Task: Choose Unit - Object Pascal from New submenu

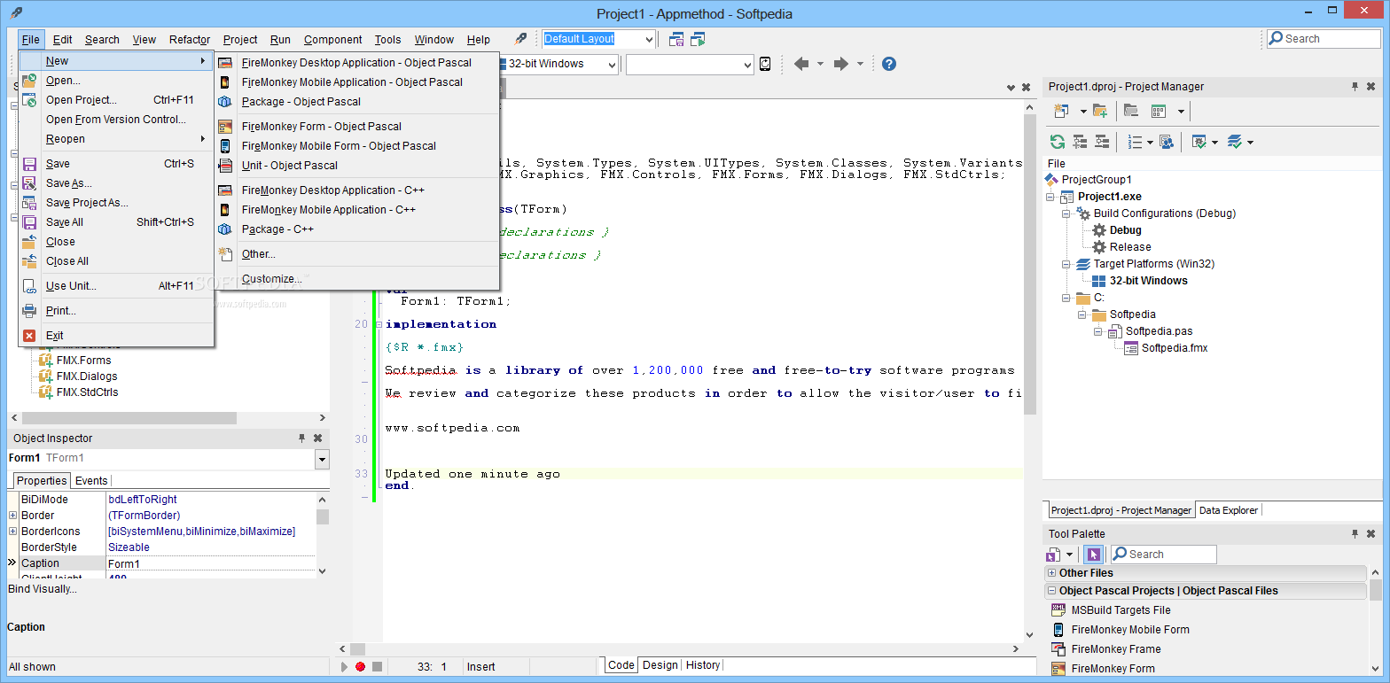Action: point(356,166)
